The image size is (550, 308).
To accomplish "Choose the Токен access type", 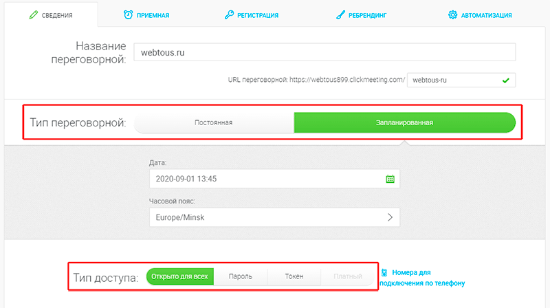I will [x=294, y=276].
